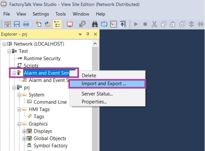Expand the Global Objects node
The width and height of the screenshot is (205, 151).
click(24, 139)
